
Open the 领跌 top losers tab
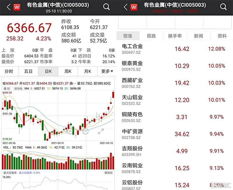[151, 36]
